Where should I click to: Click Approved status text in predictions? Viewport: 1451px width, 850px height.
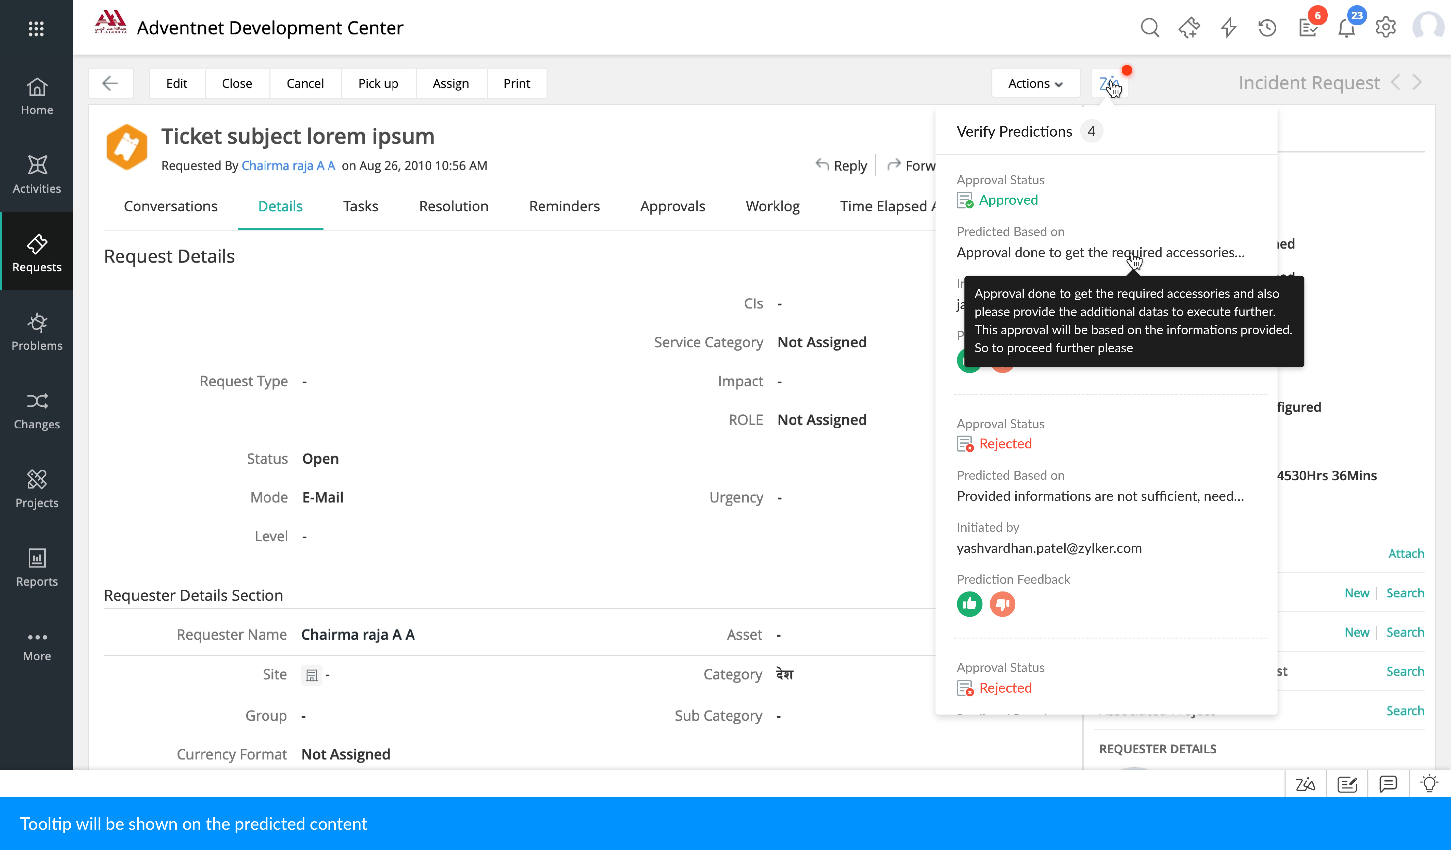1008,200
